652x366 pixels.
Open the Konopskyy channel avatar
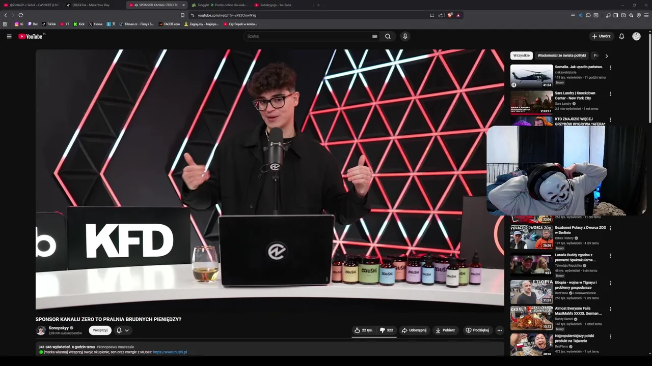[x=41, y=330]
